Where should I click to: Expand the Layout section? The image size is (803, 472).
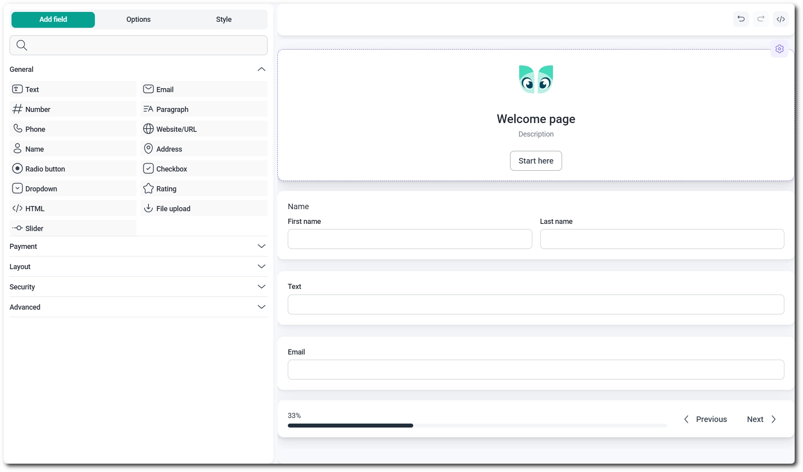point(139,267)
